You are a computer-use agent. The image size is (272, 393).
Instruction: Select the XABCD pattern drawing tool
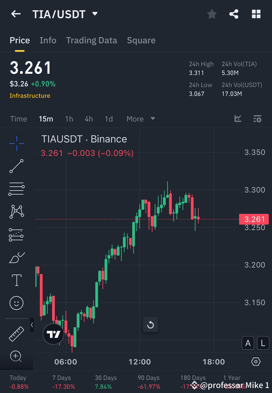16,212
